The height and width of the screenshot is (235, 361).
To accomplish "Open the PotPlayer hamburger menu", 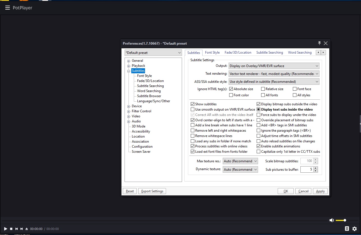I will pyautogui.click(x=8, y=8).
